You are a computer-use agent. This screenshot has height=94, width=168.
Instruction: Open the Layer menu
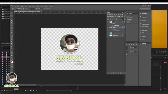point(26,6)
